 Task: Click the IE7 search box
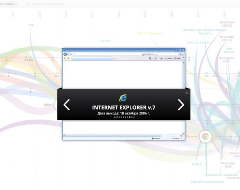[165, 54]
